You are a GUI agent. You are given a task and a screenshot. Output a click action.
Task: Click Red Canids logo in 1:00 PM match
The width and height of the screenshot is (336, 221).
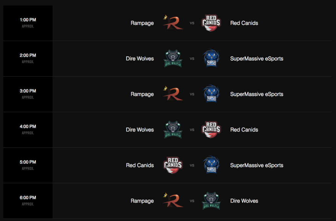point(211,23)
